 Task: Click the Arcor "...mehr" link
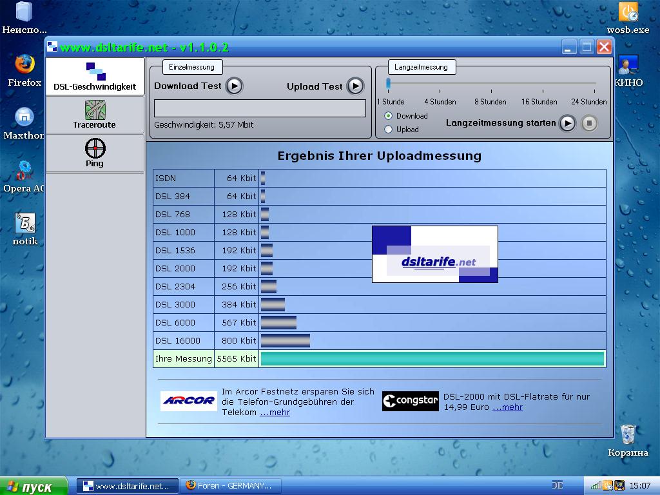tap(275, 412)
